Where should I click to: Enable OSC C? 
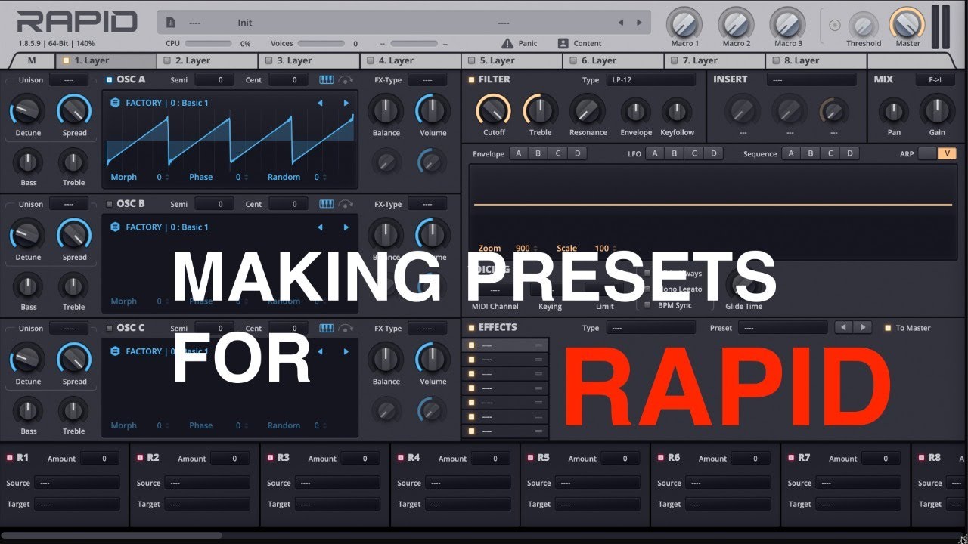(109, 328)
